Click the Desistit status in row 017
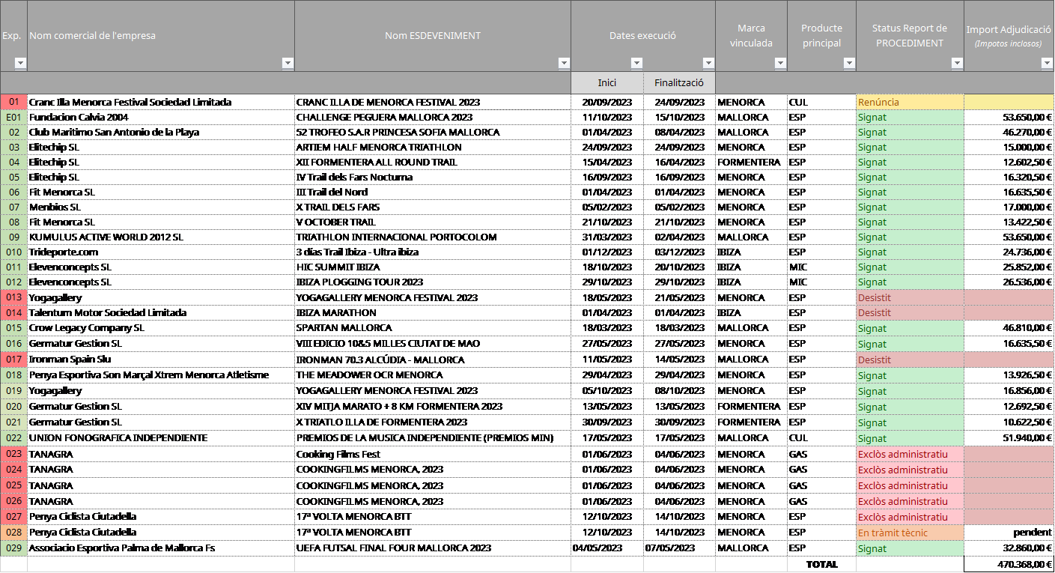This screenshot has height=573, width=1055. point(909,360)
